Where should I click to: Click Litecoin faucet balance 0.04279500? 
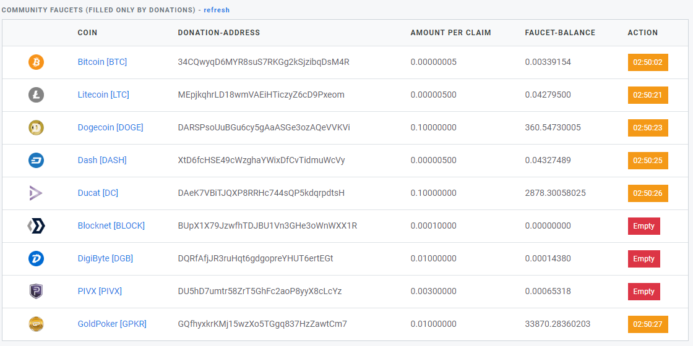click(x=548, y=95)
